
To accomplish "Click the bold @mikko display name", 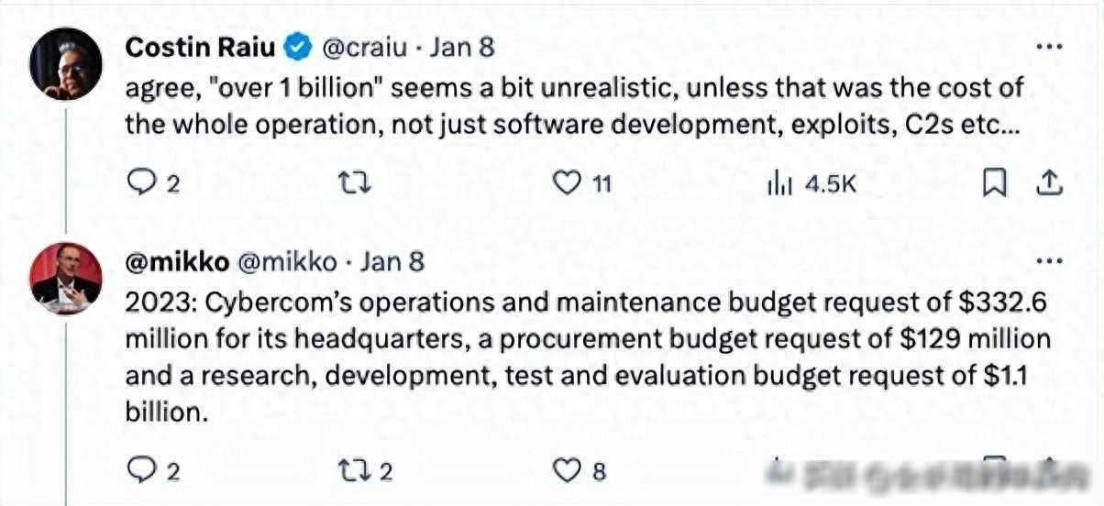I will click(176, 262).
